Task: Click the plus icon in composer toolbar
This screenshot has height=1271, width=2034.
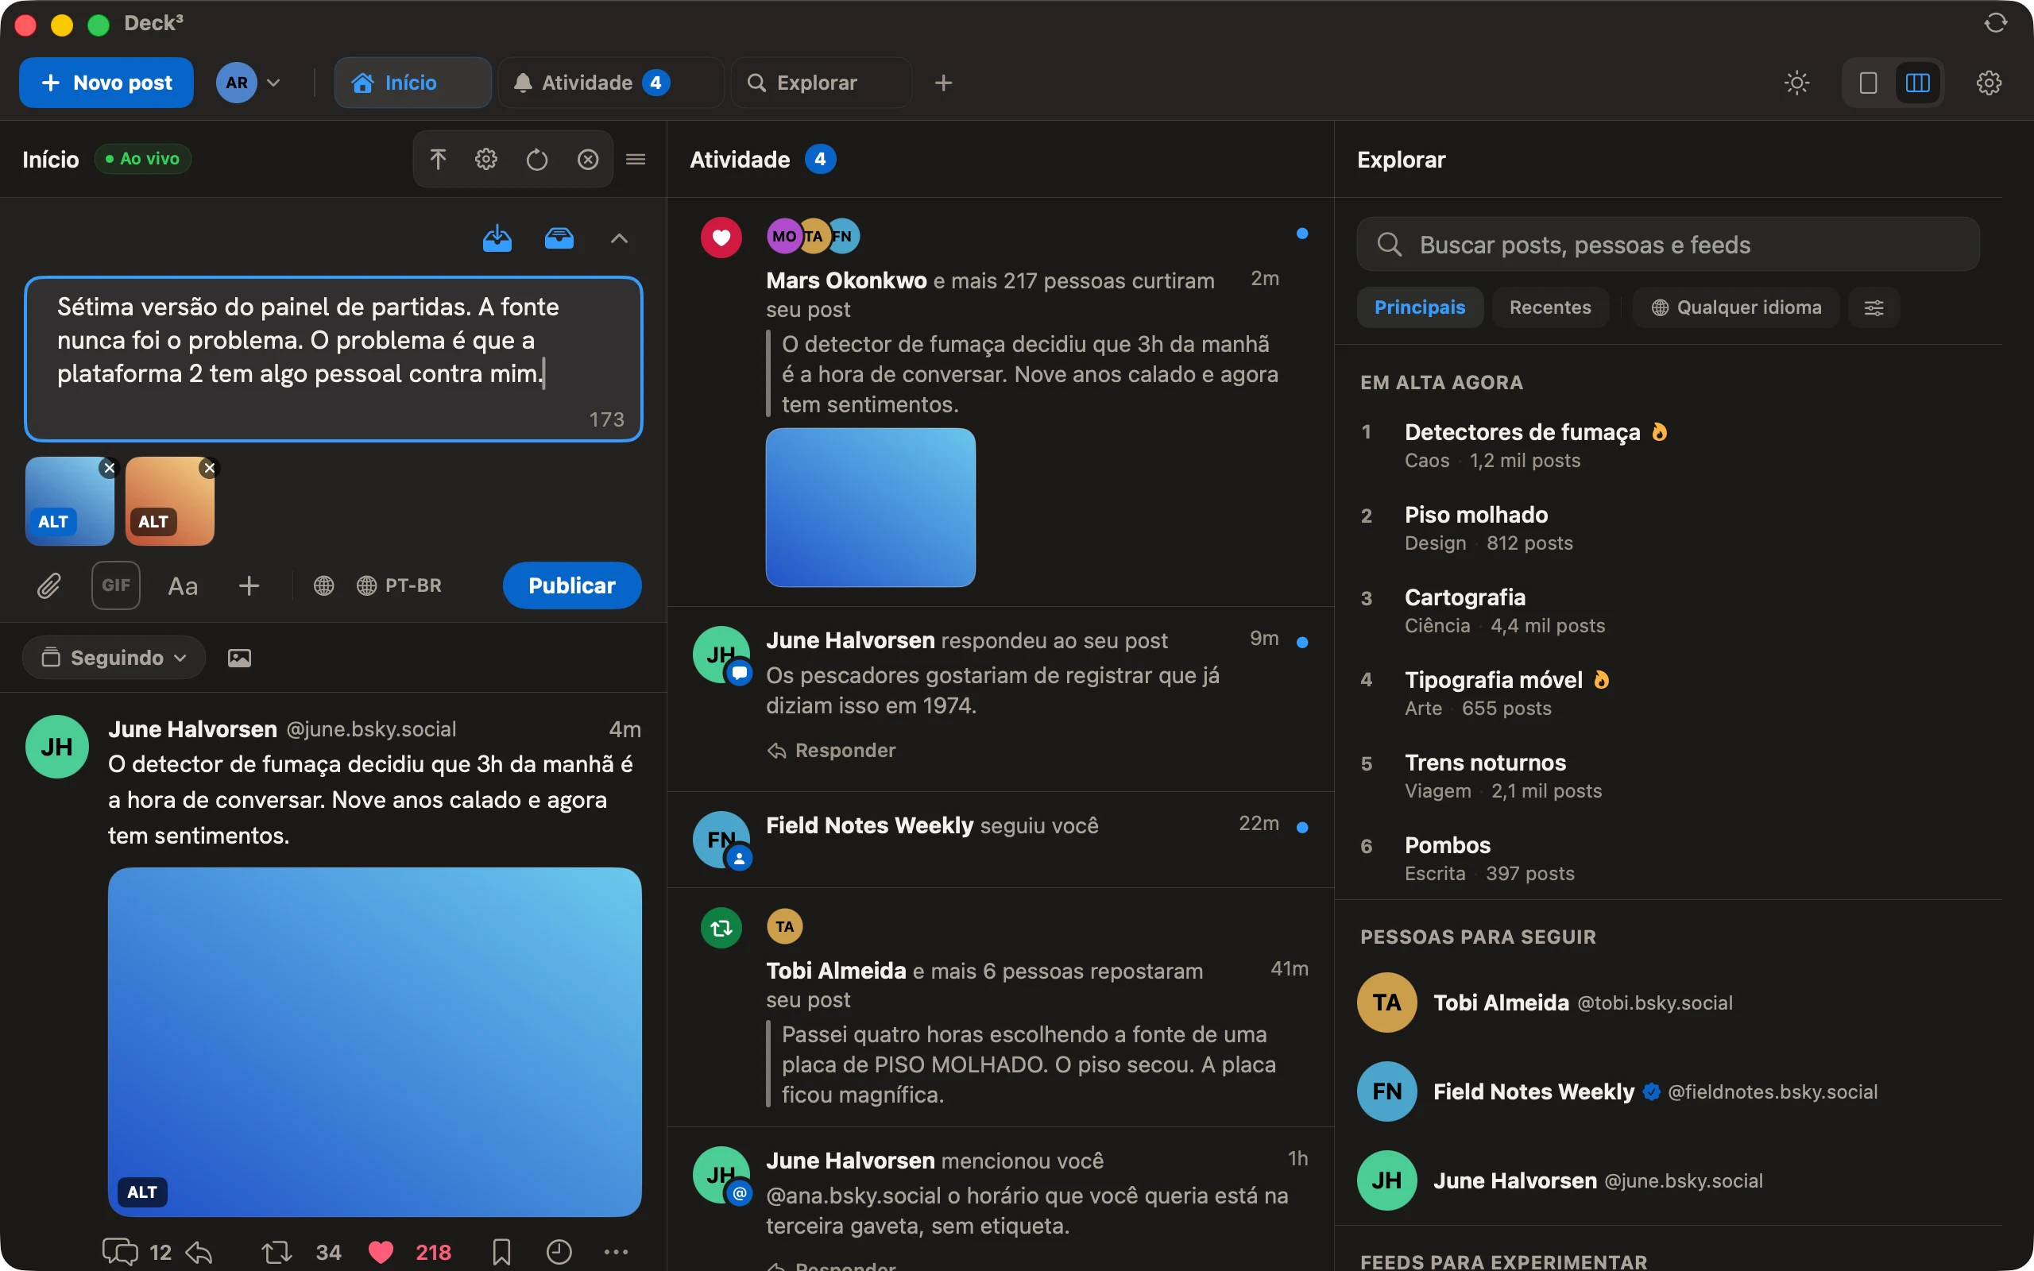Action: (x=249, y=586)
